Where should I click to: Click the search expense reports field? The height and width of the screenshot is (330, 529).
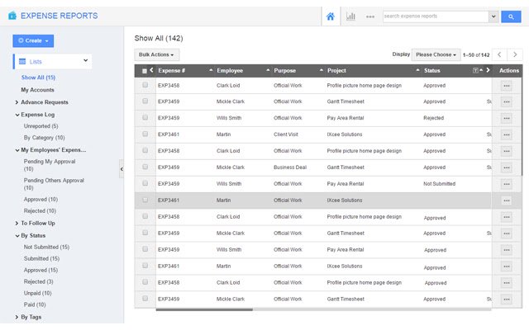click(x=436, y=16)
